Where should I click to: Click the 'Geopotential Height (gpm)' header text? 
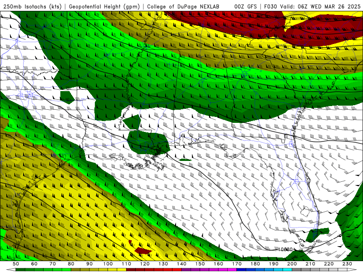(x=104, y=7)
